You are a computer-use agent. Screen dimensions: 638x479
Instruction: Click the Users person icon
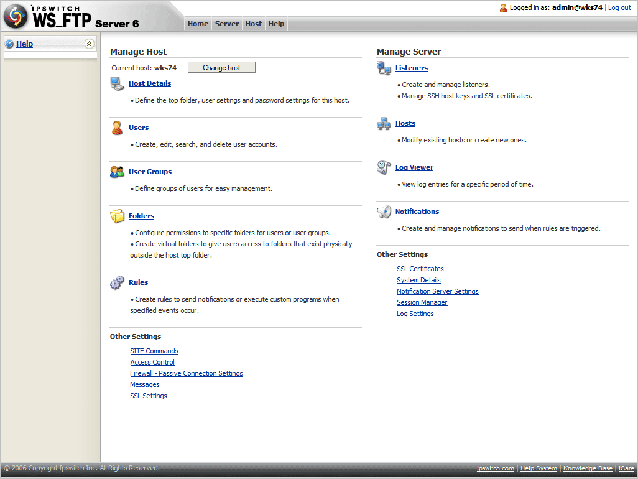pos(117,128)
